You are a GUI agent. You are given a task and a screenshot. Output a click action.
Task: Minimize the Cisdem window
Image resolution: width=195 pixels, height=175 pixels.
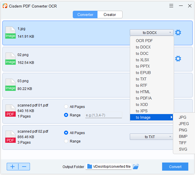coord(181,6)
